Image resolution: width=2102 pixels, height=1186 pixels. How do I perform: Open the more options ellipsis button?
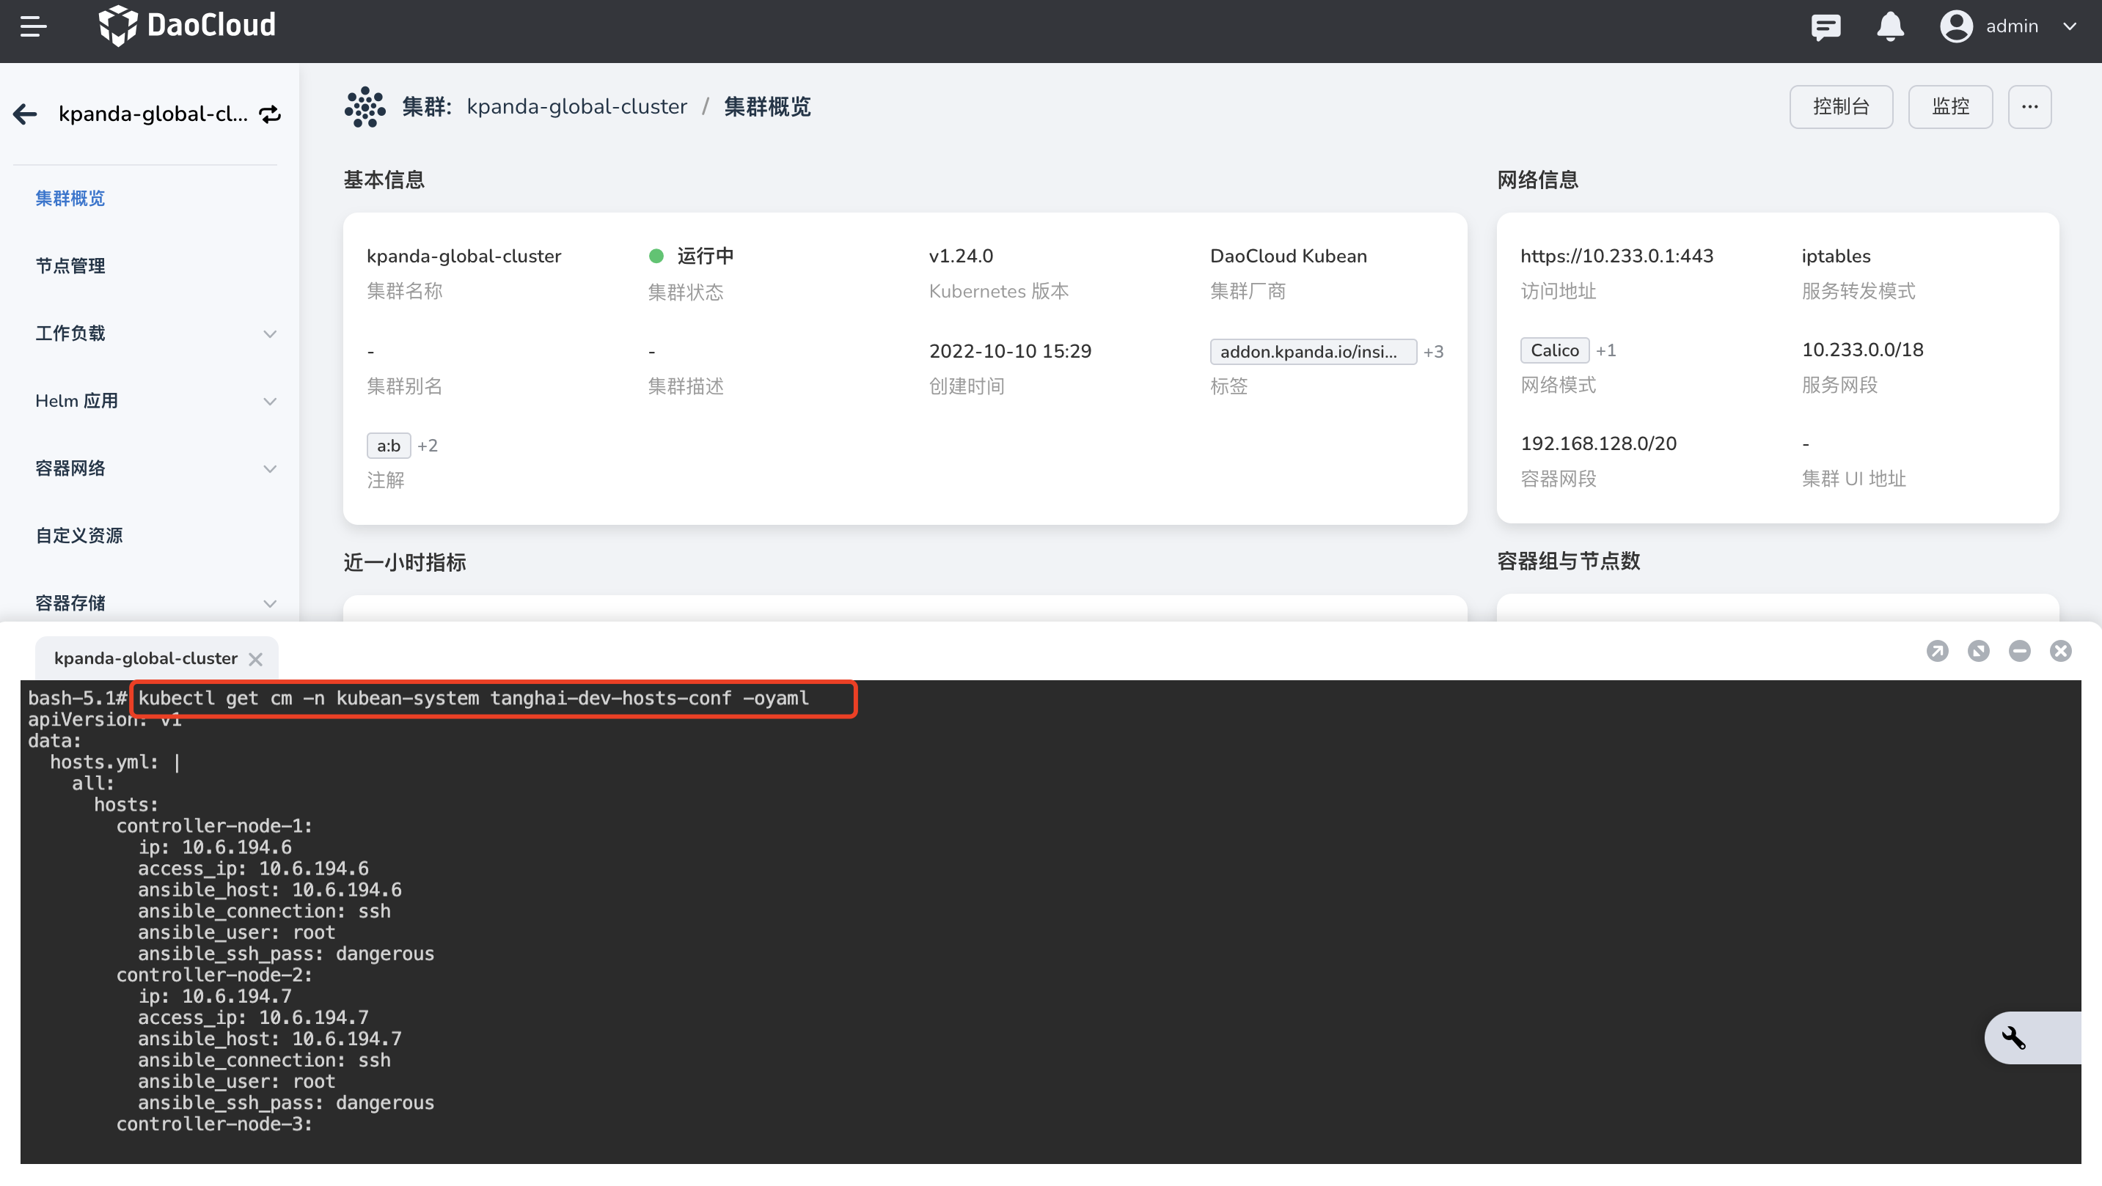click(2029, 107)
